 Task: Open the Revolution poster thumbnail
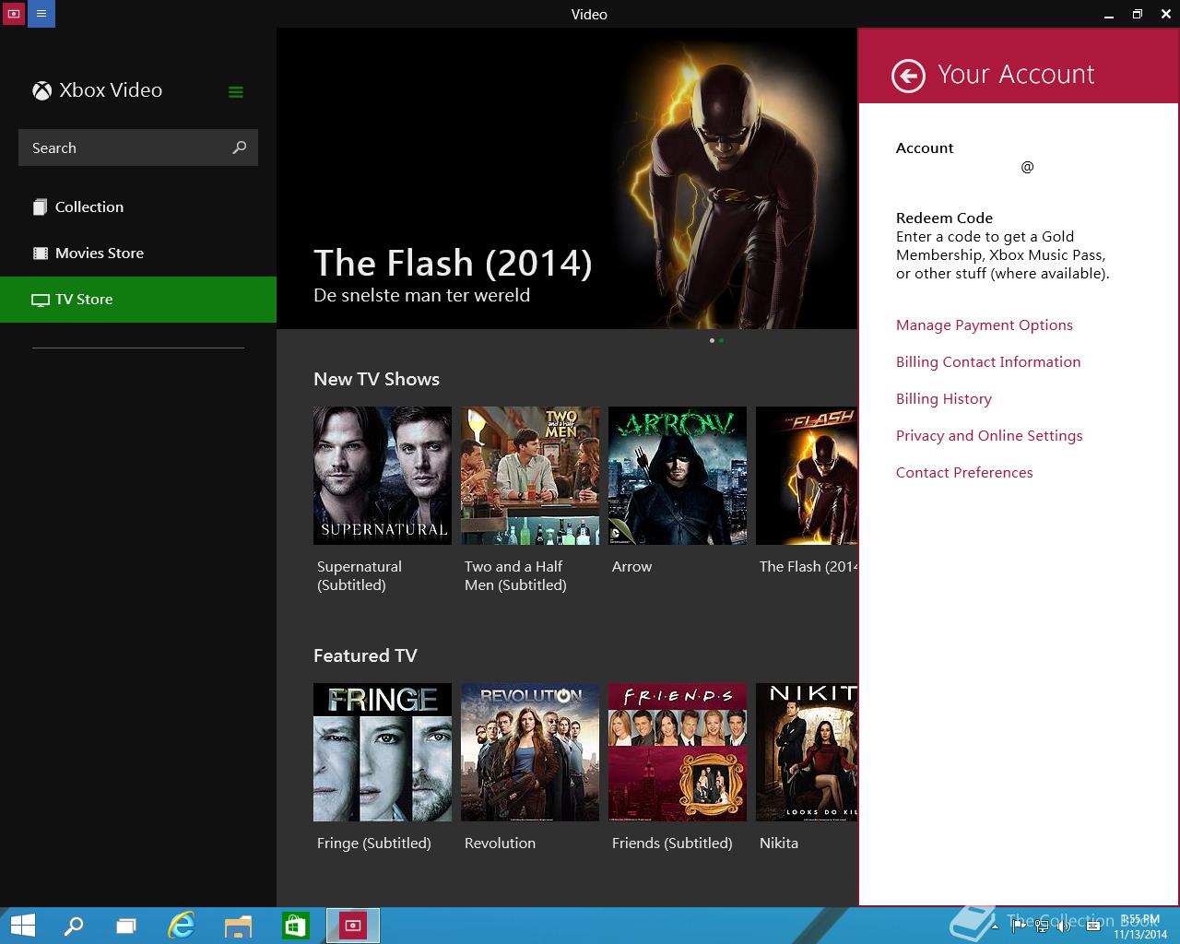(x=530, y=752)
